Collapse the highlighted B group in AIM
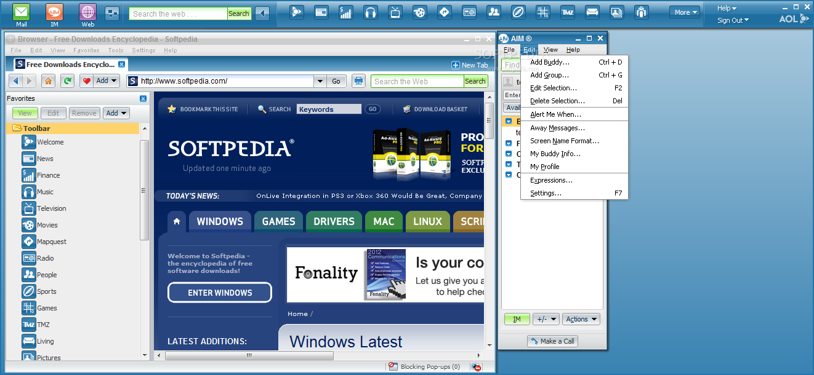Viewport: 814px width, 375px height. 509,121
